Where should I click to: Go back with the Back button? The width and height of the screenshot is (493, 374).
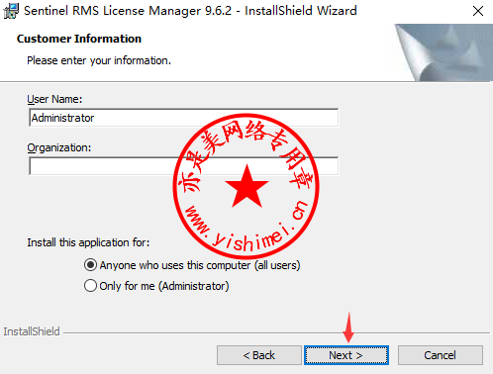pos(259,355)
